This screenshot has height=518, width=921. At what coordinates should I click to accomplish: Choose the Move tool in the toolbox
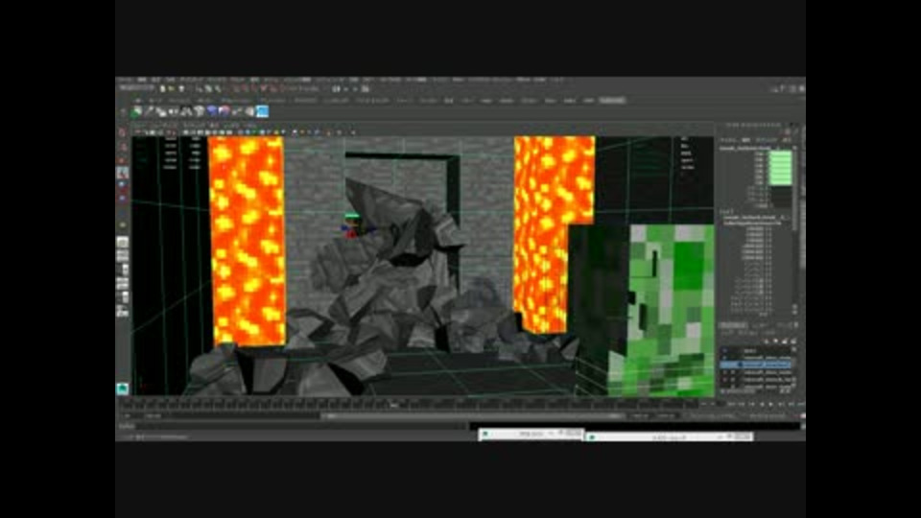coord(122,173)
